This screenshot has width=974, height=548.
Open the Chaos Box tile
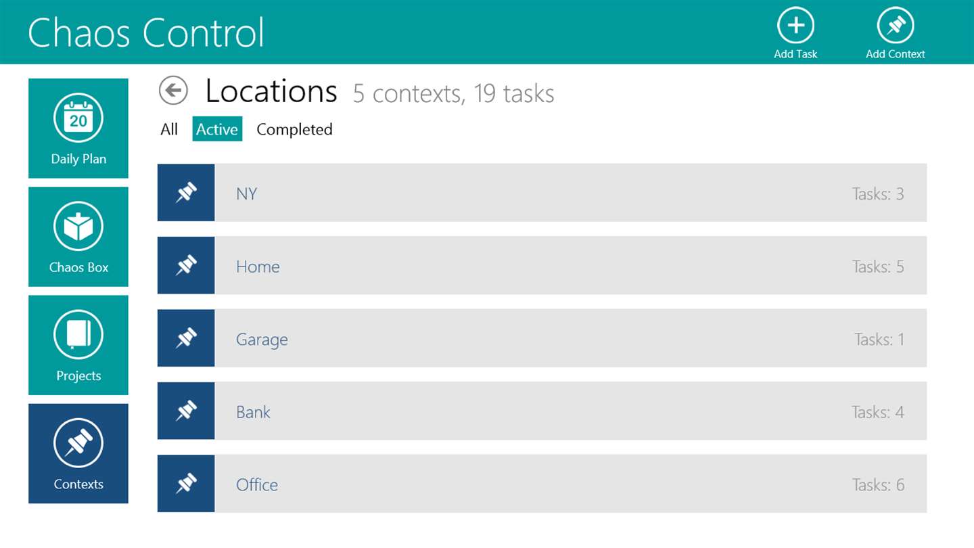[78, 237]
